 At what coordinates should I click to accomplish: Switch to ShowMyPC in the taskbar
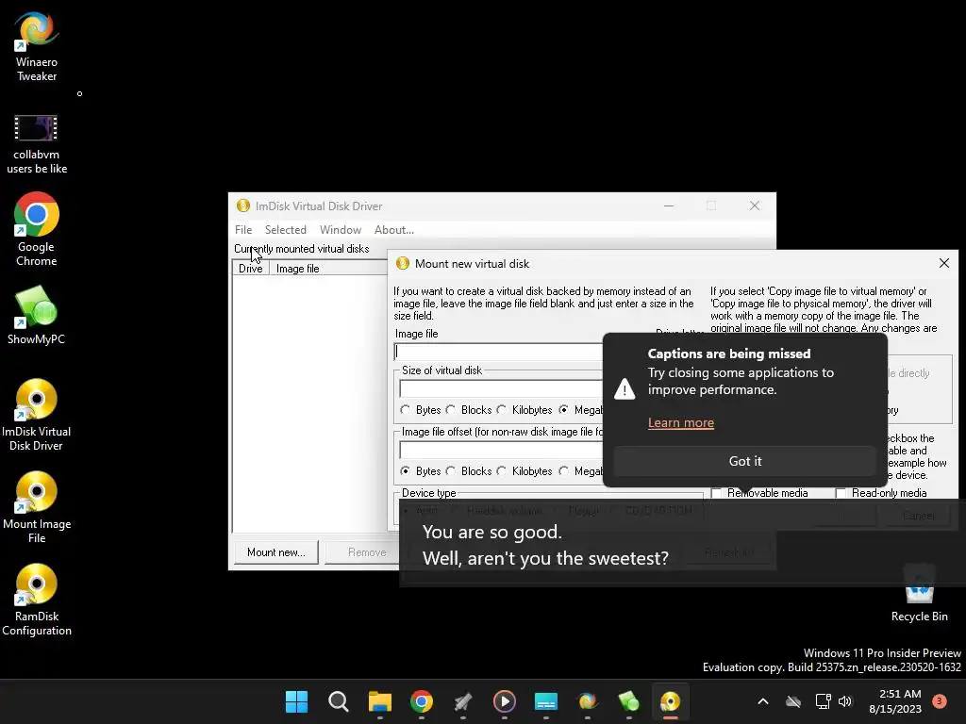point(629,701)
